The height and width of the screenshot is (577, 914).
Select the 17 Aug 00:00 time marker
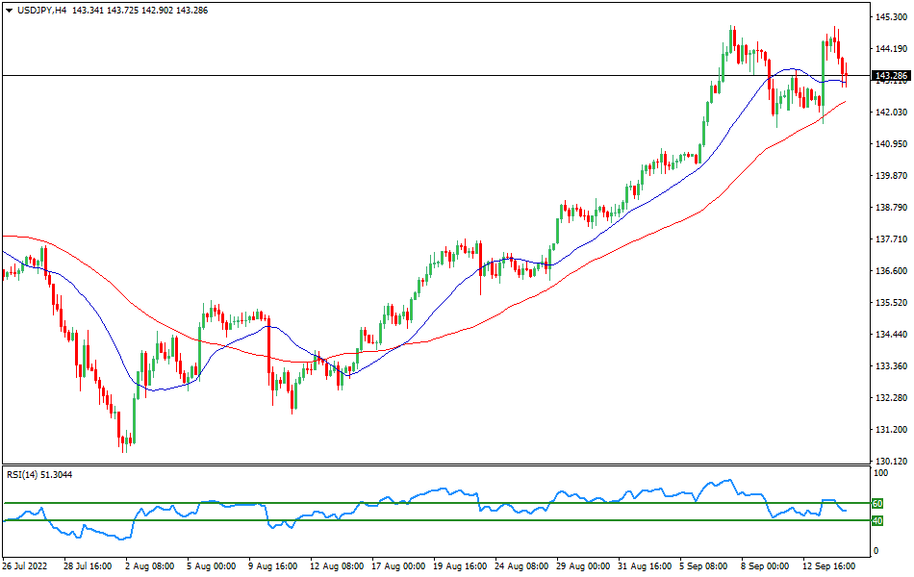pyautogui.click(x=397, y=566)
